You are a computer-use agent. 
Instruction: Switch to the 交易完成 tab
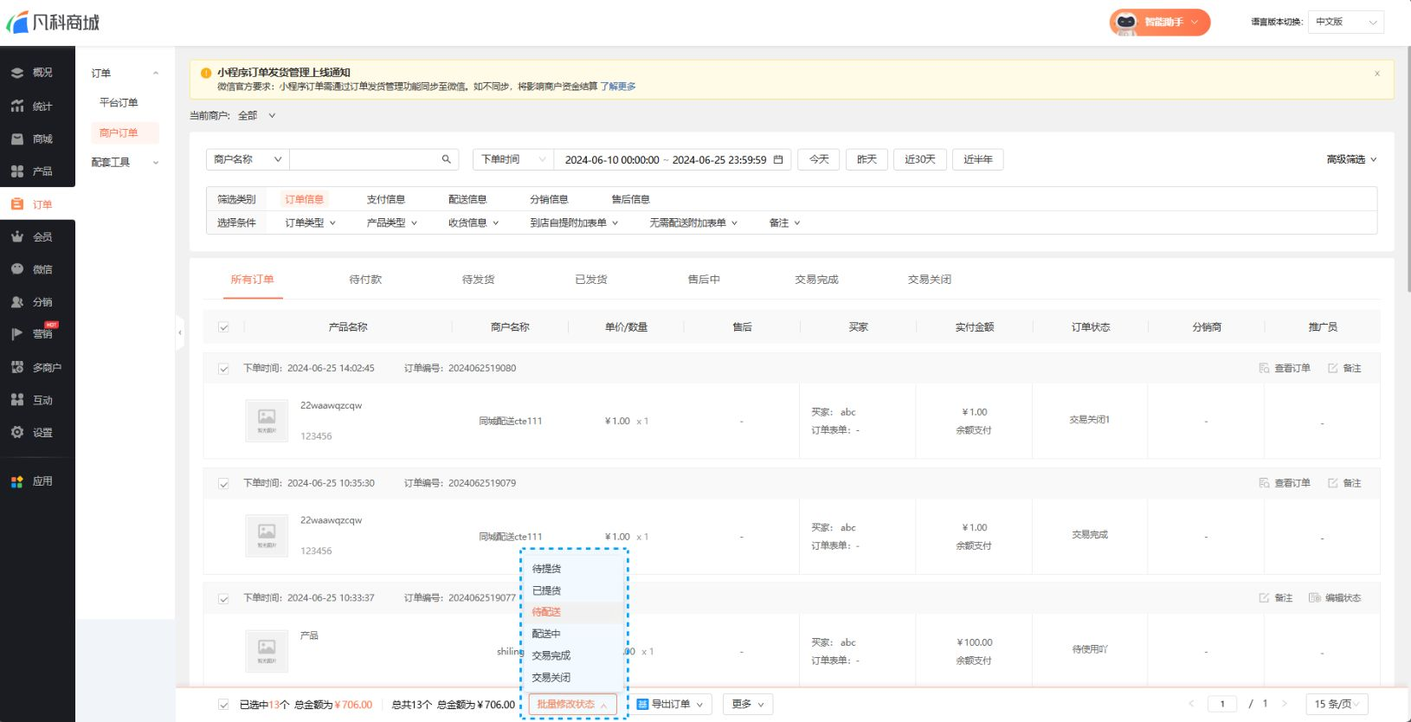click(816, 280)
